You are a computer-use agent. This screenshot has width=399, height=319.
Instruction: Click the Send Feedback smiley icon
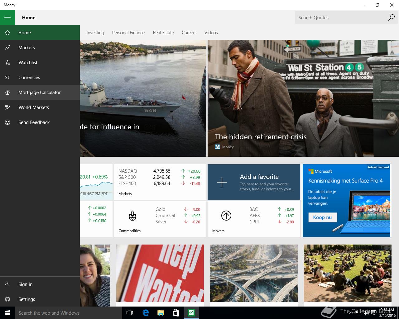[x=7, y=122]
